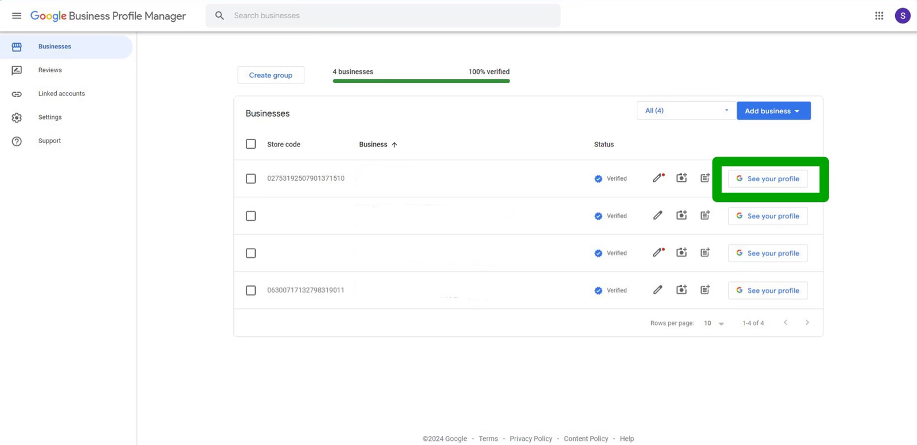Screen dimensions: 917x445
Task: Open the hamburger main menu icon
Action: tap(17, 16)
